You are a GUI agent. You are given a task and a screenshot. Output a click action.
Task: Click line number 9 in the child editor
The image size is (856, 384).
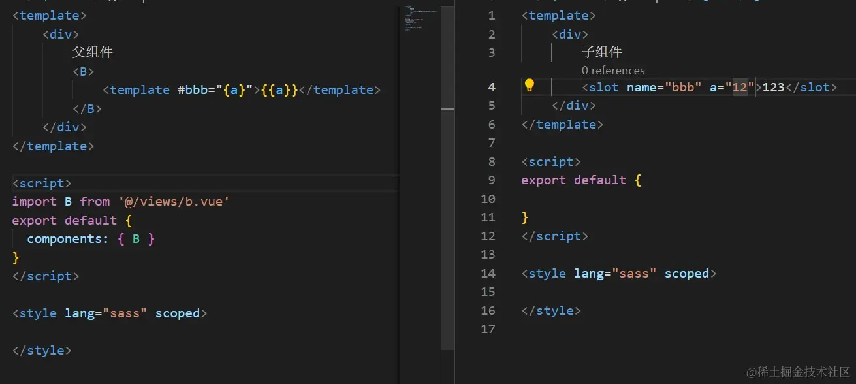(x=492, y=180)
